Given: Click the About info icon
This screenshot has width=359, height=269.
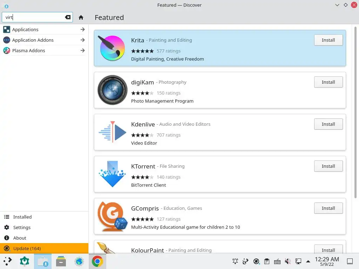Looking at the screenshot, I should [7, 238].
